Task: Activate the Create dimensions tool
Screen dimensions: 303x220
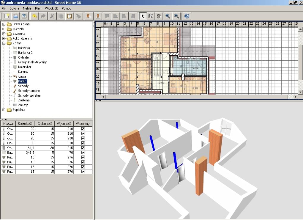Action: (159, 16)
